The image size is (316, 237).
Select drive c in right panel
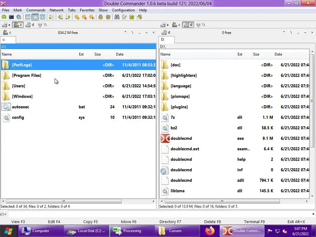coord(176,25)
